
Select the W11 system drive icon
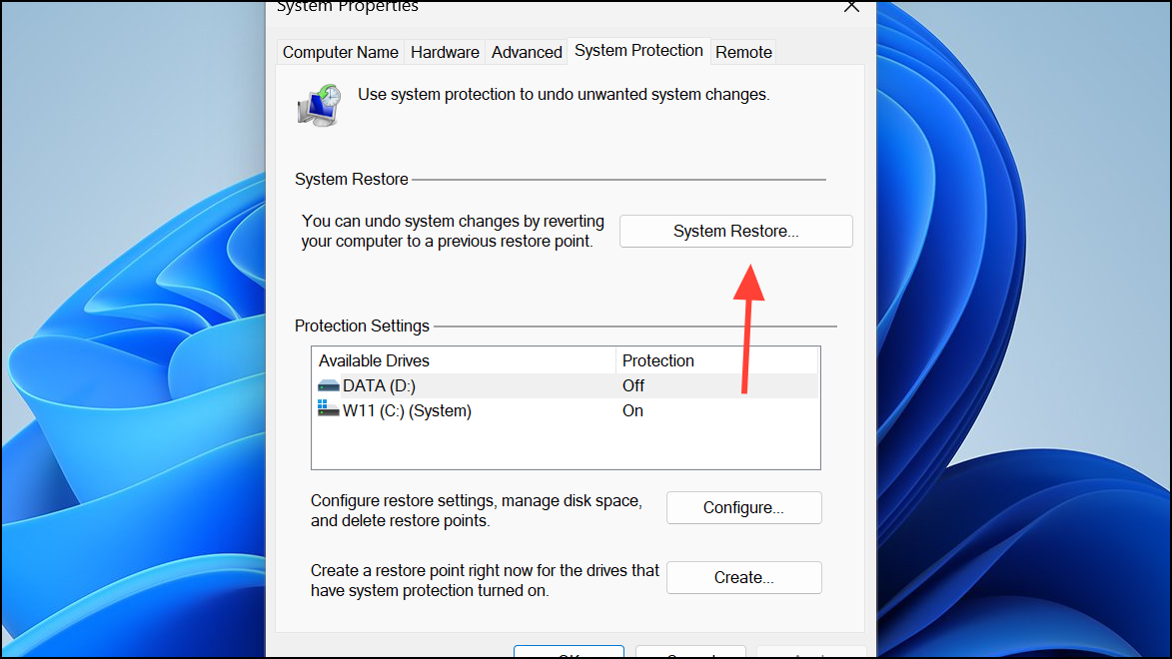point(330,410)
